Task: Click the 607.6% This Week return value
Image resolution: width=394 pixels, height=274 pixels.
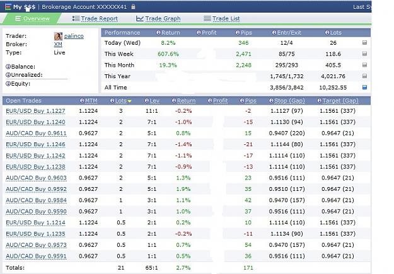Action: (x=168, y=54)
